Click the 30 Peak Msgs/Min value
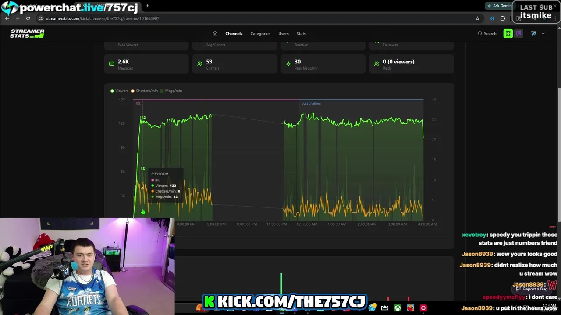The width and height of the screenshot is (561, 315). point(298,62)
